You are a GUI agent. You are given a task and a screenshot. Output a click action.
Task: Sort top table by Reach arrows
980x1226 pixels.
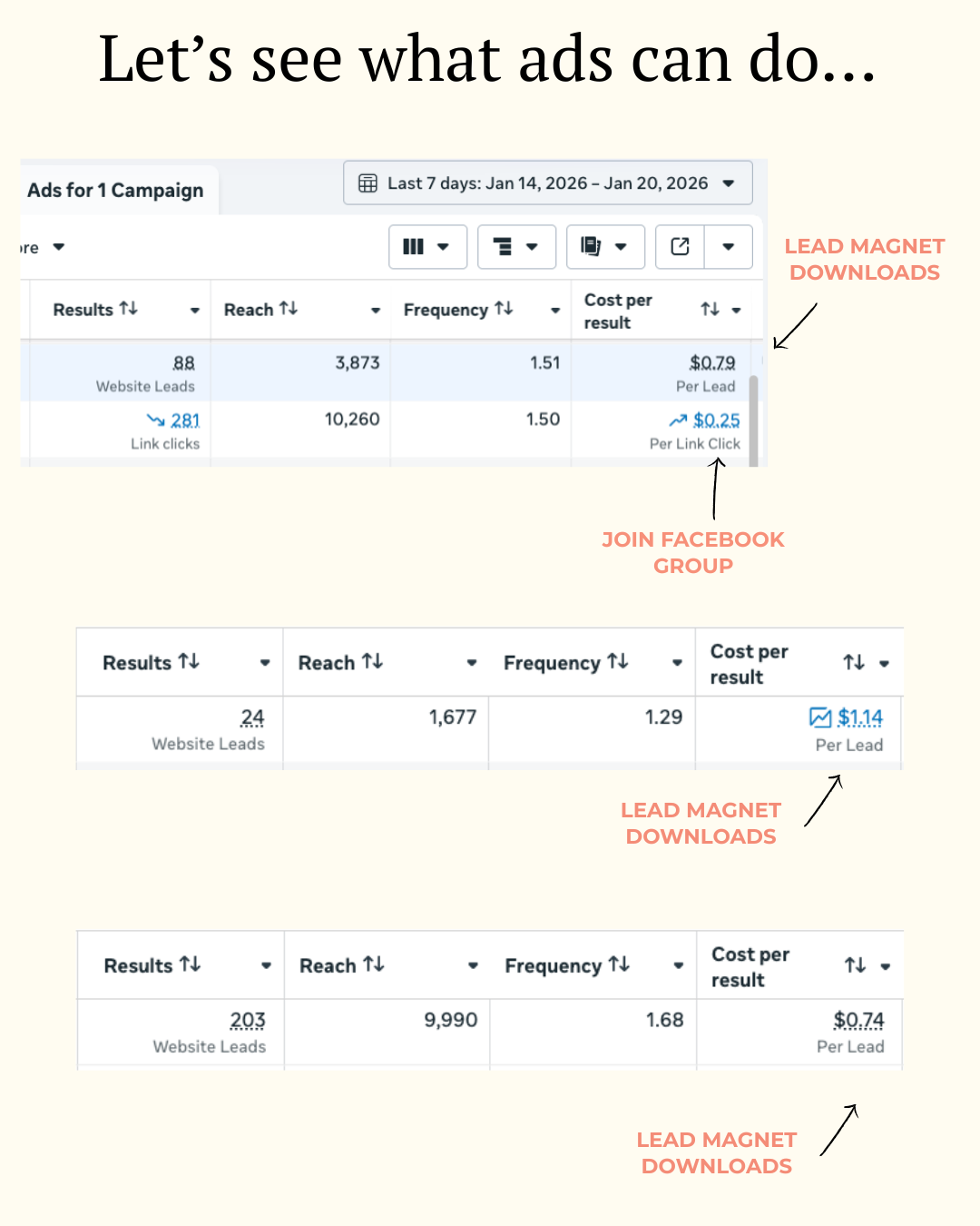(289, 309)
